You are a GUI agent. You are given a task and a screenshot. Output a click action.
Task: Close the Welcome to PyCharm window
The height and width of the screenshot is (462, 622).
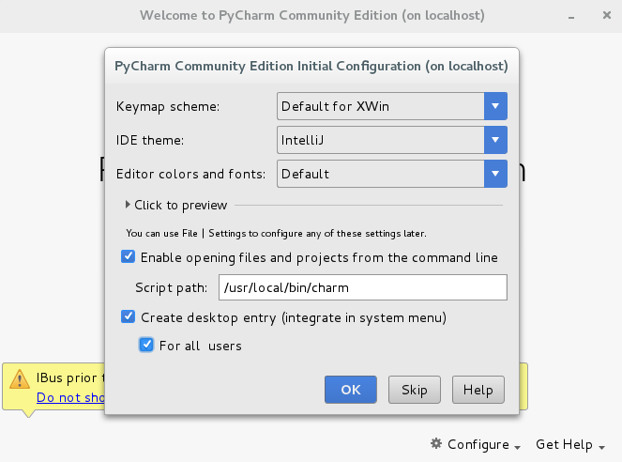pyautogui.click(x=607, y=15)
